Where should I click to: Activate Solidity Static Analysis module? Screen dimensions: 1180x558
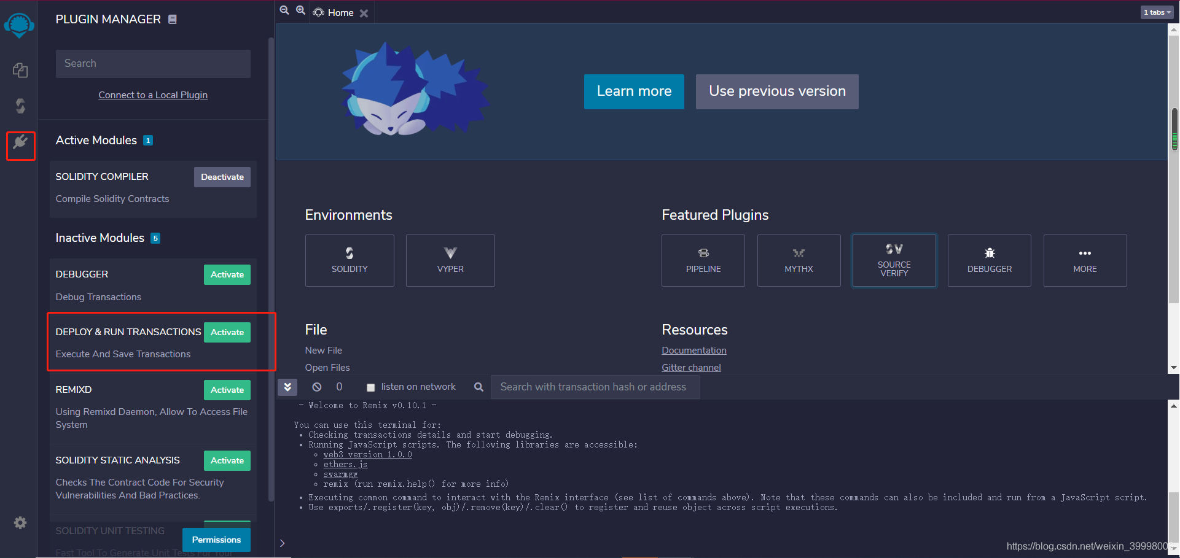pos(227,460)
